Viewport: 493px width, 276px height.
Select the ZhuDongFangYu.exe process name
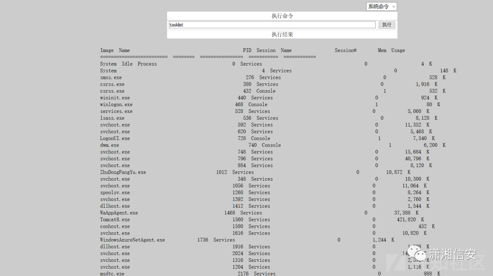pos(123,172)
